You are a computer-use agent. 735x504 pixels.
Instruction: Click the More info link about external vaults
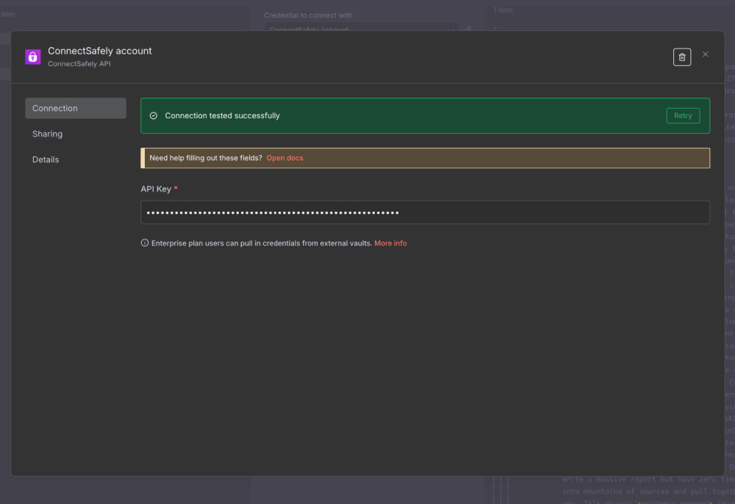[x=390, y=242]
